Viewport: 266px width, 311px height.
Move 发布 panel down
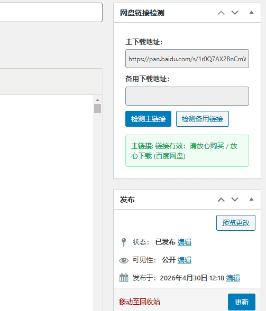[x=235, y=200]
